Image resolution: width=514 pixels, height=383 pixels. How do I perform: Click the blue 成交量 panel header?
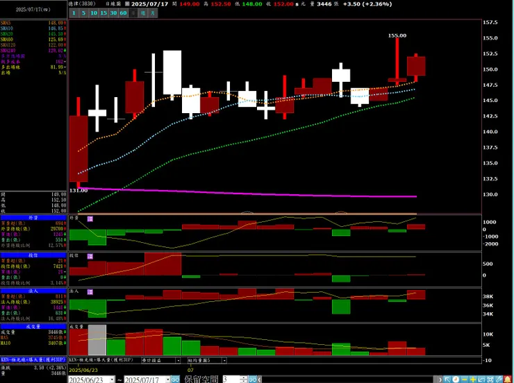[x=33, y=326]
